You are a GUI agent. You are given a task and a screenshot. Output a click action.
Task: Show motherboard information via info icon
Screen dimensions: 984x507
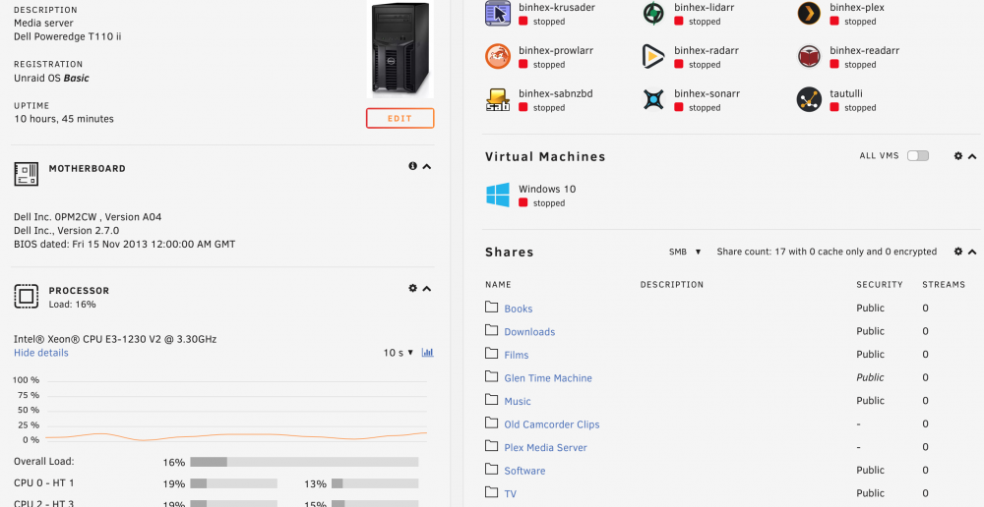[412, 166]
